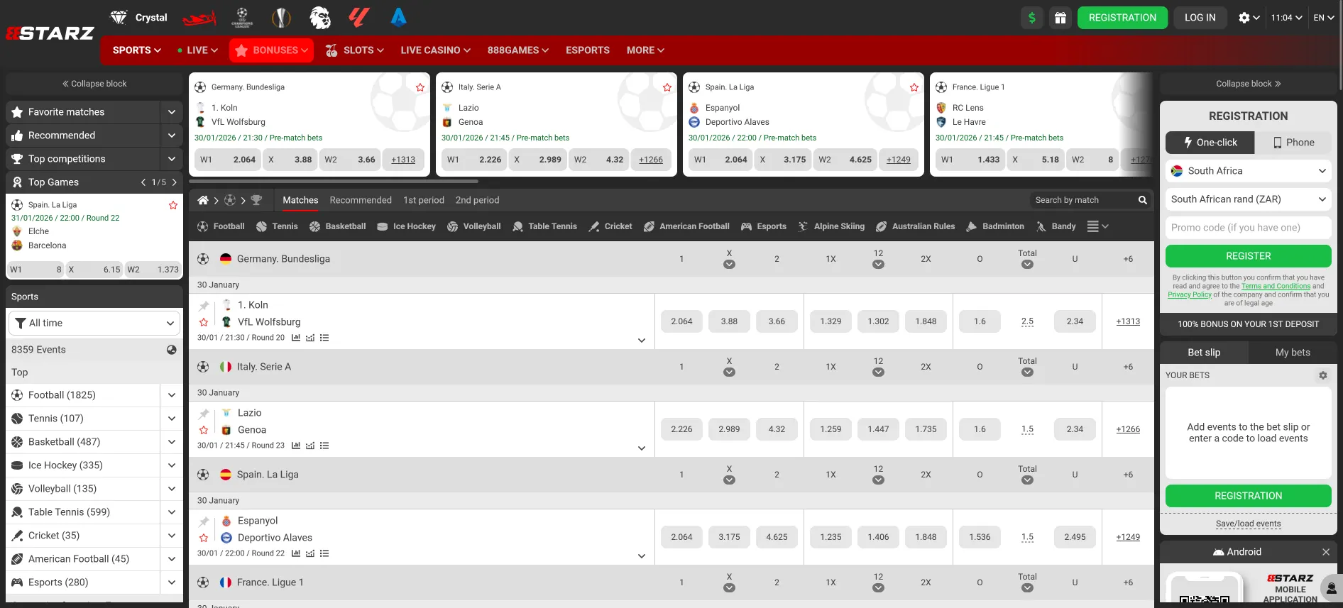This screenshot has height=608, width=1343.
Task: Open the list icon for Lazio match
Action: pos(324,446)
